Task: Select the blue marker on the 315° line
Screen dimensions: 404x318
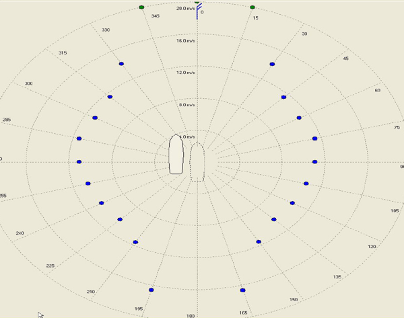Action: pyautogui.click(x=110, y=97)
